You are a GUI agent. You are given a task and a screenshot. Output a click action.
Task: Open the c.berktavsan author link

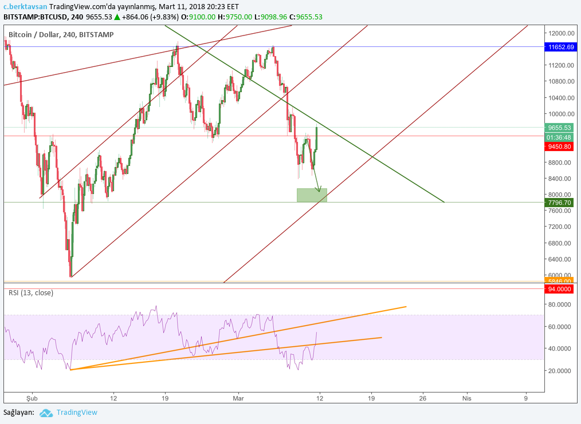point(25,7)
